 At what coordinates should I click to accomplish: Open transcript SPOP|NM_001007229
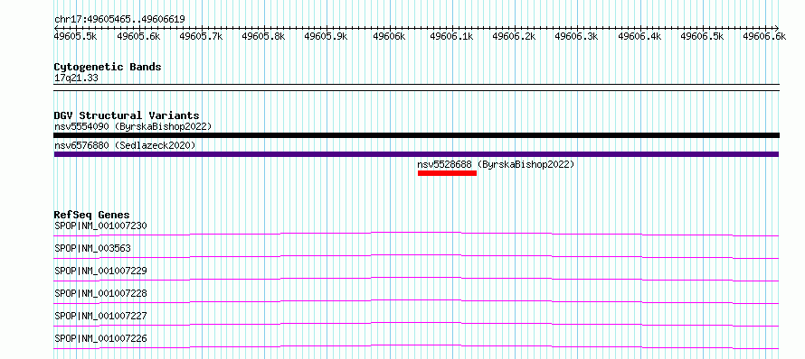click(100, 271)
